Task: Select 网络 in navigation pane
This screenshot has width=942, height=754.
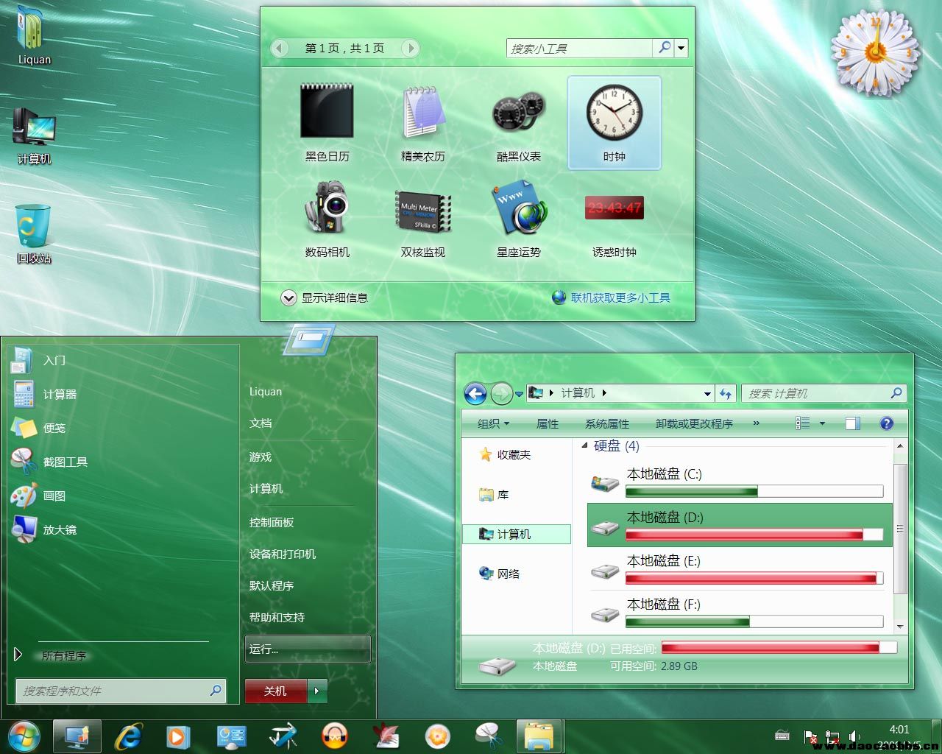Action: pyautogui.click(x=499, y=574)
